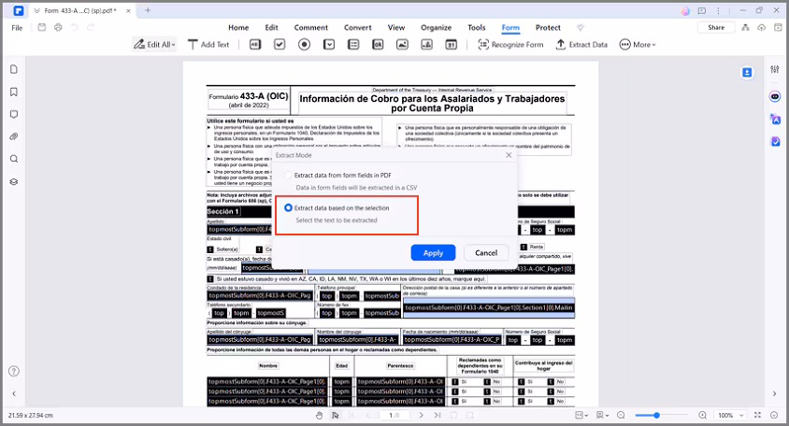Select the dropdown combo box field tool
This screenshot has height=426, width=789.
[x=329, y=45]
